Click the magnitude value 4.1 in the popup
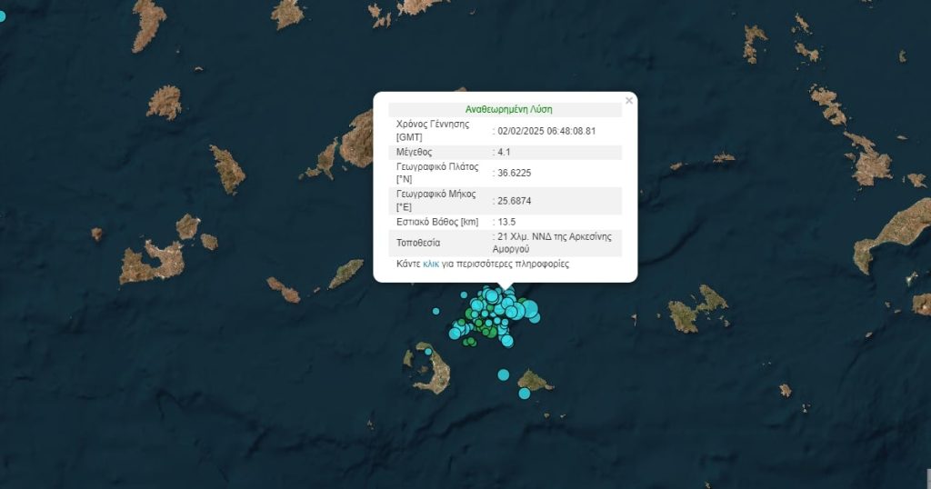The image size is (931, 489). (504, 152)
